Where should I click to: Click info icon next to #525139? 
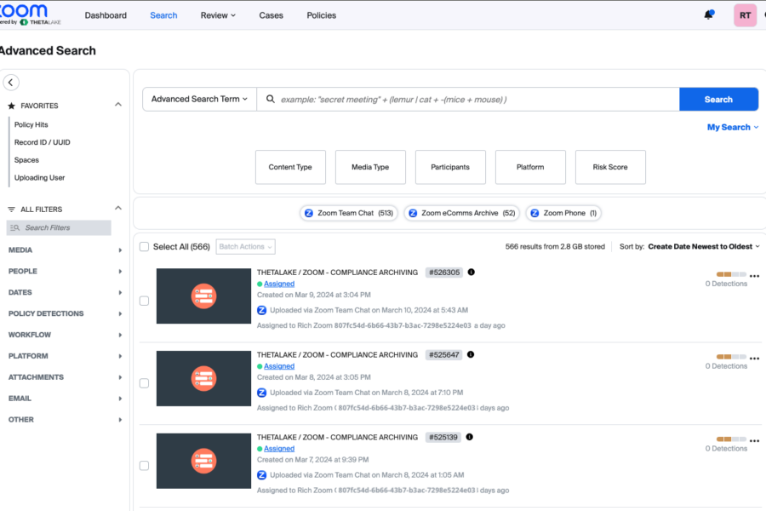(470, 437)
